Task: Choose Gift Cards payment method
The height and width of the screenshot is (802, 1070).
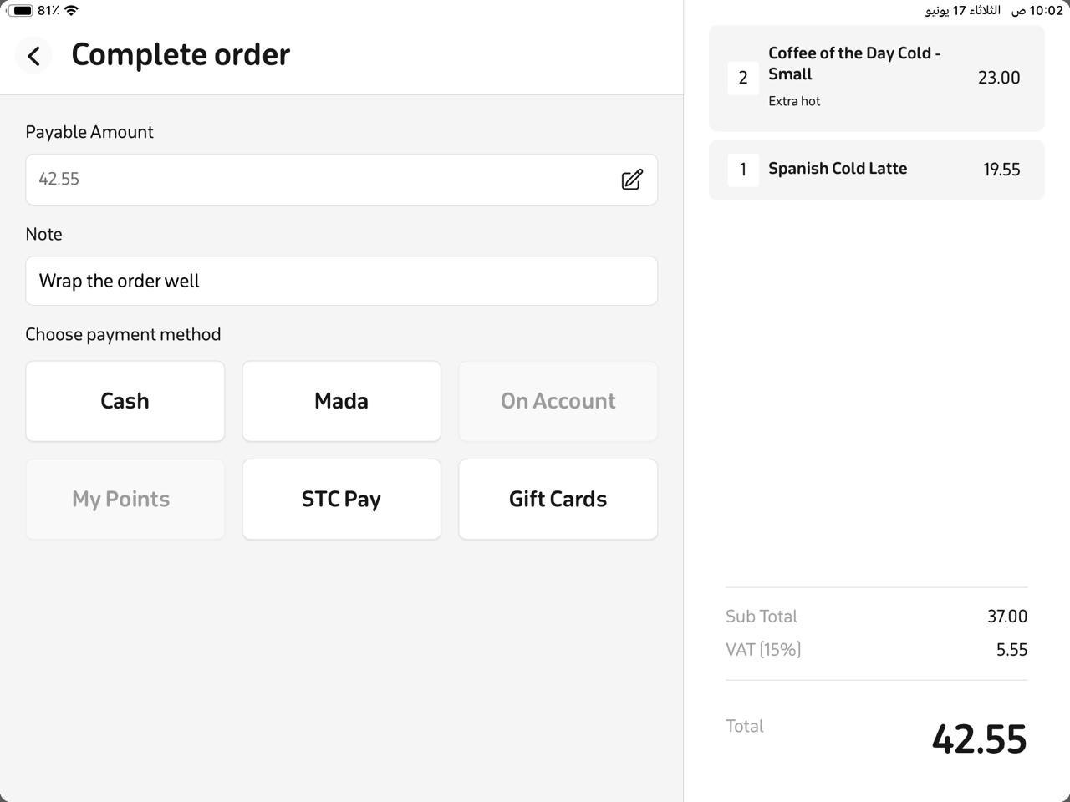Action: coord(558,499)
